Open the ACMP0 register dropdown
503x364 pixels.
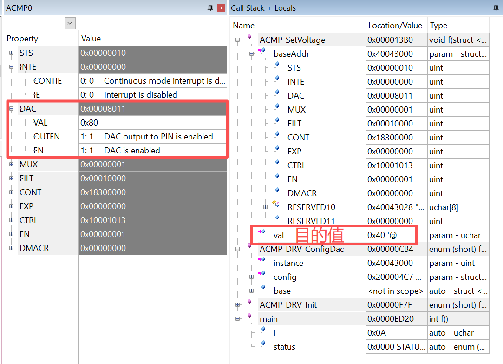coord(70,23)
